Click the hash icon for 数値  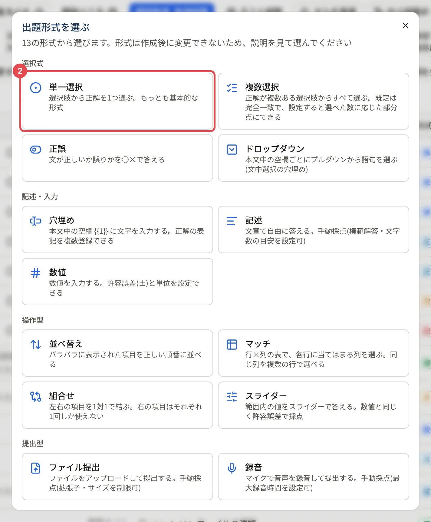(36, 273)
